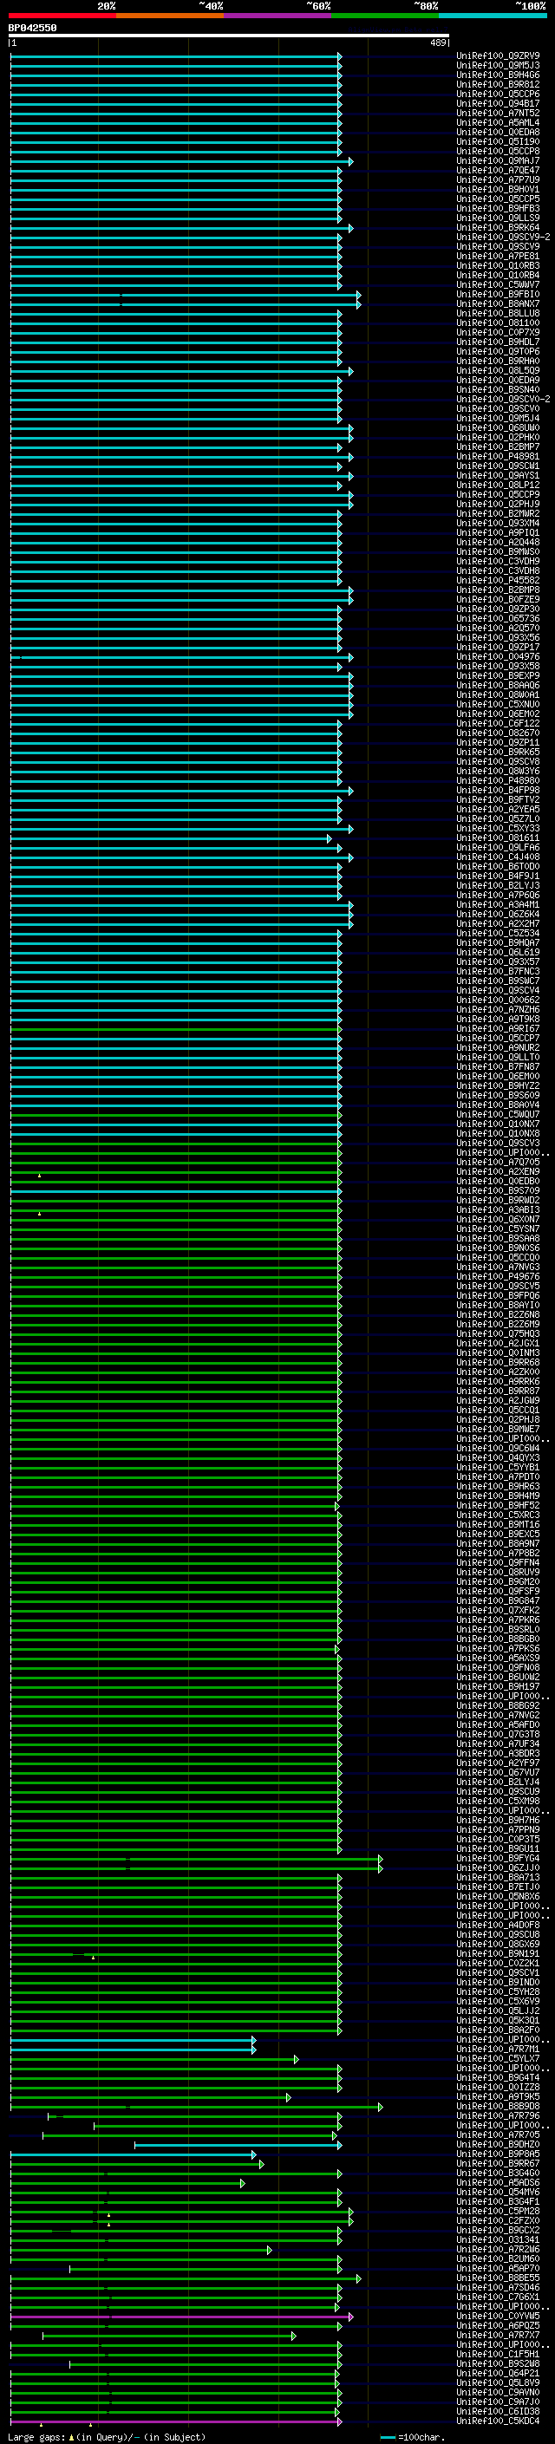Select the UniRef100_B9HFB3 label
This screenshot has width=555, height=2444.
coord(498,209)
